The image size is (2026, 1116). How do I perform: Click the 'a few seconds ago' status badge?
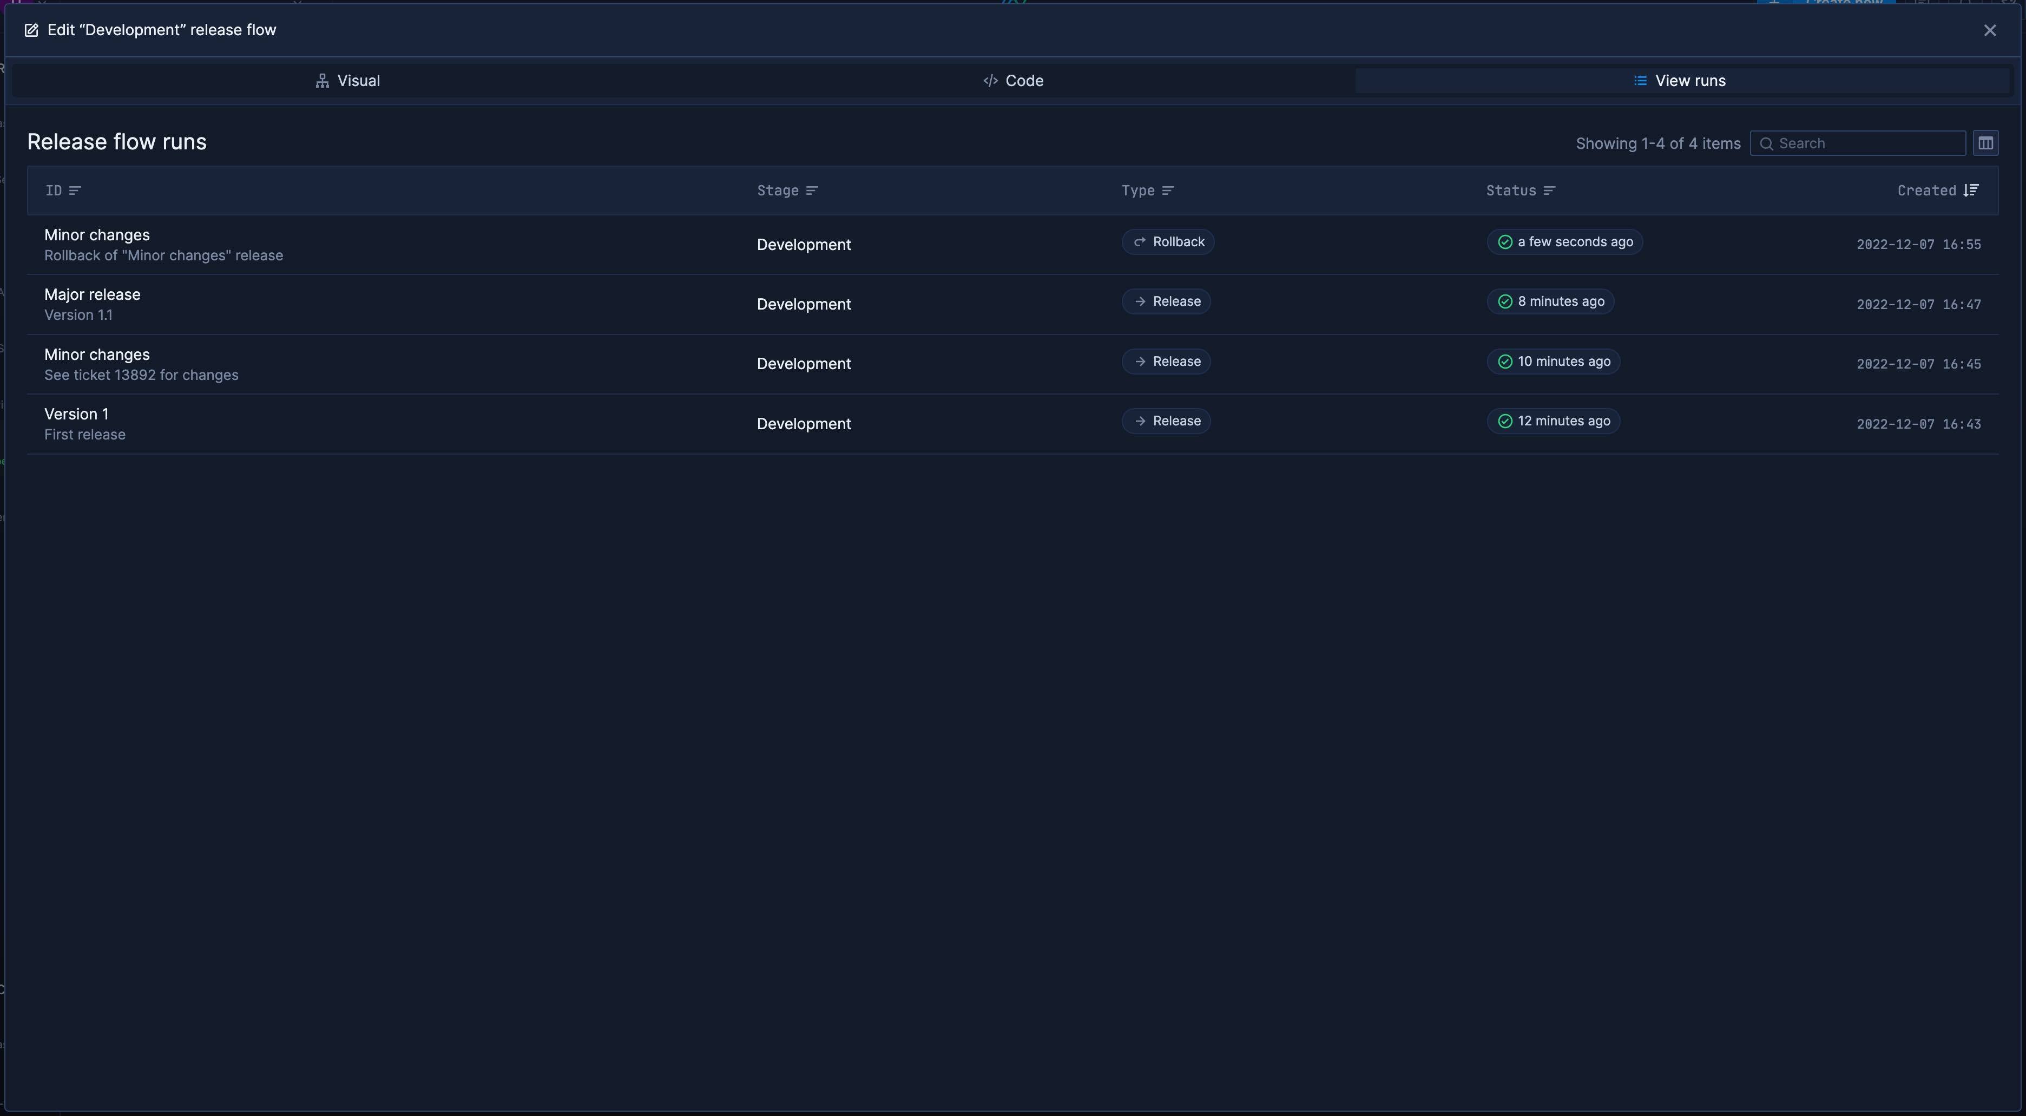point(1564,242)
